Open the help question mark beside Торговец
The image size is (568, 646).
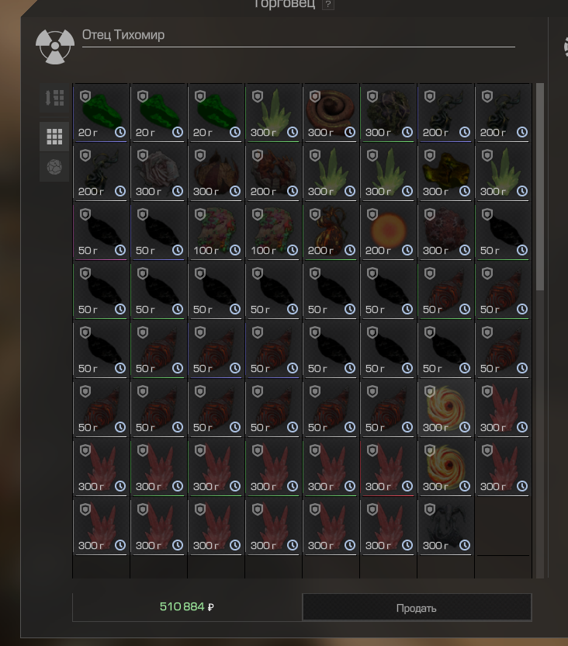click(x=328, y=4)
